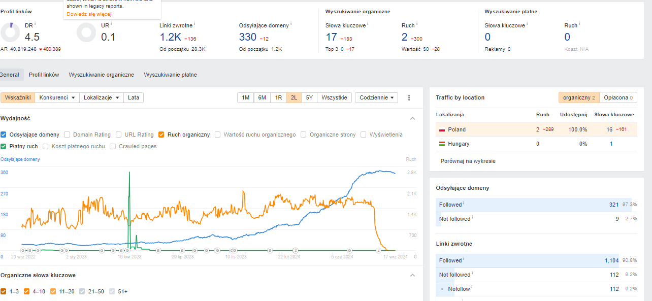The image size is (652, 301).
Task: Toggle the Crawled pages checkbox
Action: tap(113, 147)
